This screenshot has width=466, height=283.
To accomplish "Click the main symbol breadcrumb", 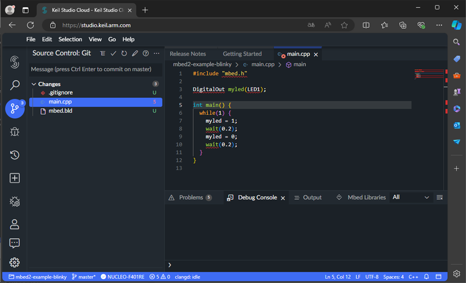I will 296,64.
